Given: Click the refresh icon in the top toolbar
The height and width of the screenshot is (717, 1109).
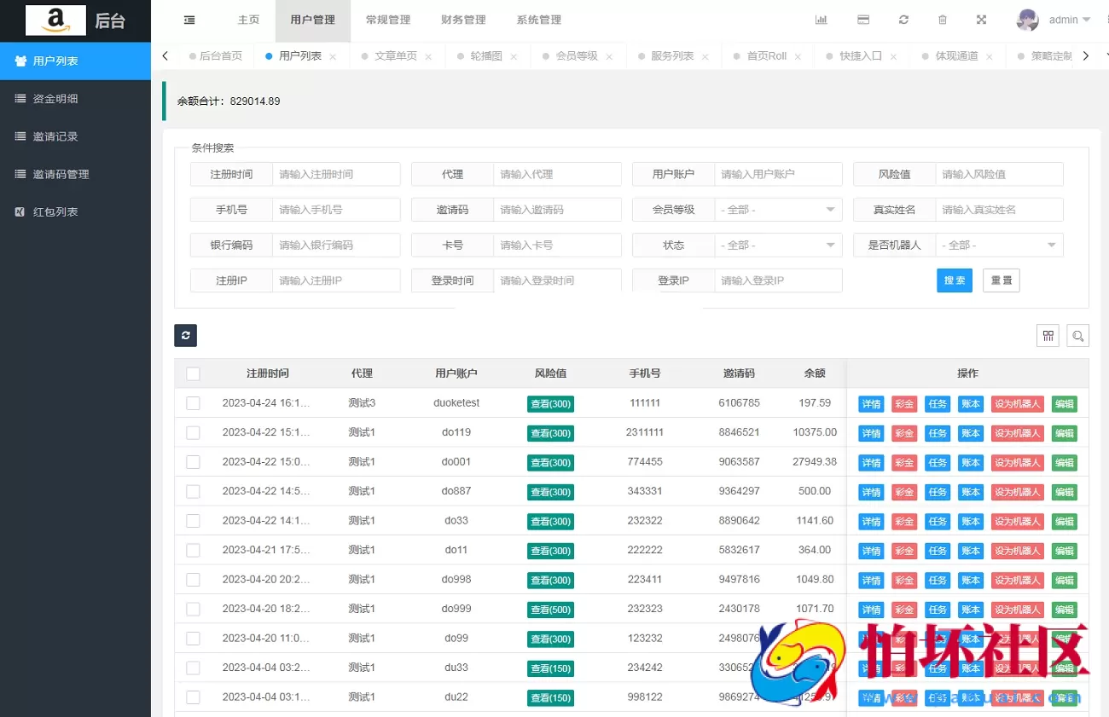Looking at the screenshot, I should (x=903, y=19).
